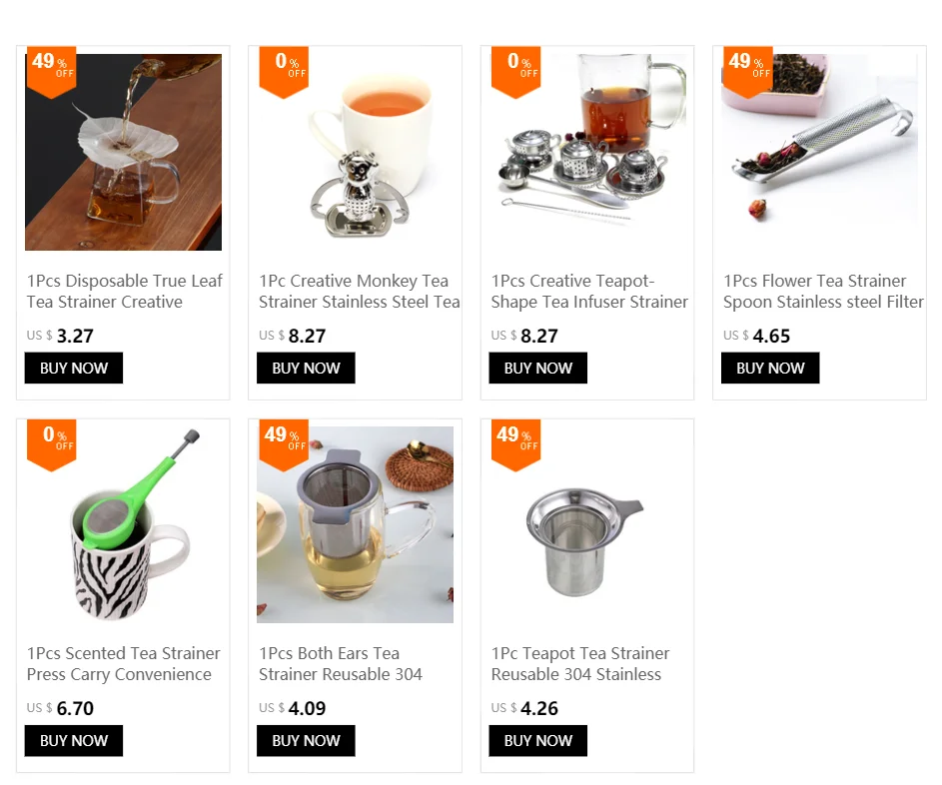942x785 pixels.
Task: Open the Disposable True Leaf strainer image
Action: tap(123, 152)
